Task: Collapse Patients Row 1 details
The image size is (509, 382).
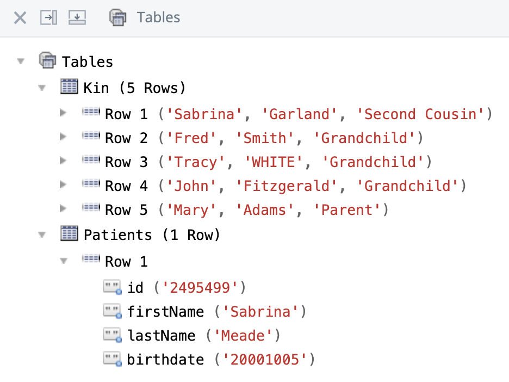Action: point(64,261)
